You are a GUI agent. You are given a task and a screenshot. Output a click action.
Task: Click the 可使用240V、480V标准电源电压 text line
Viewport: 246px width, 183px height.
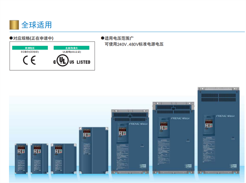[134, 44]
